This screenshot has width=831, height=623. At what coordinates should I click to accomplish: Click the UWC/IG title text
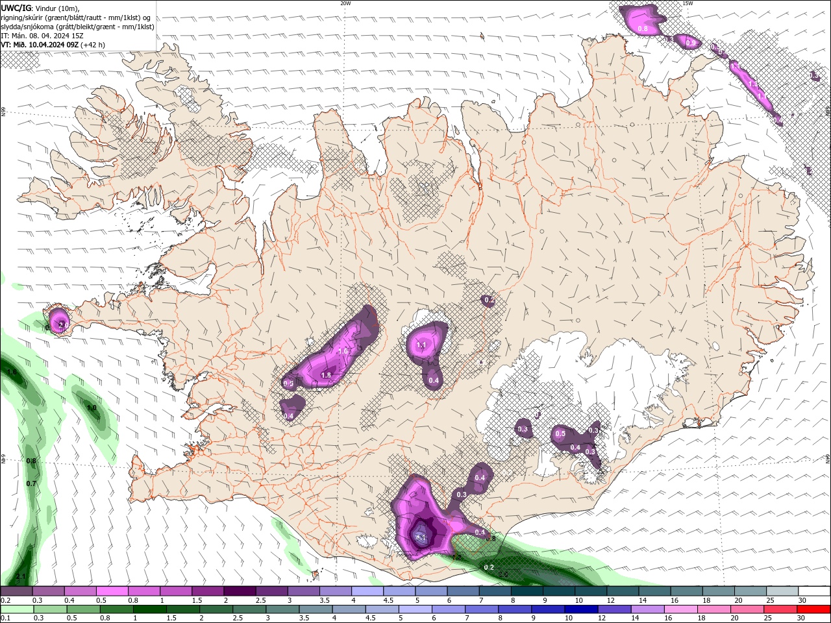tap(17, 8)
